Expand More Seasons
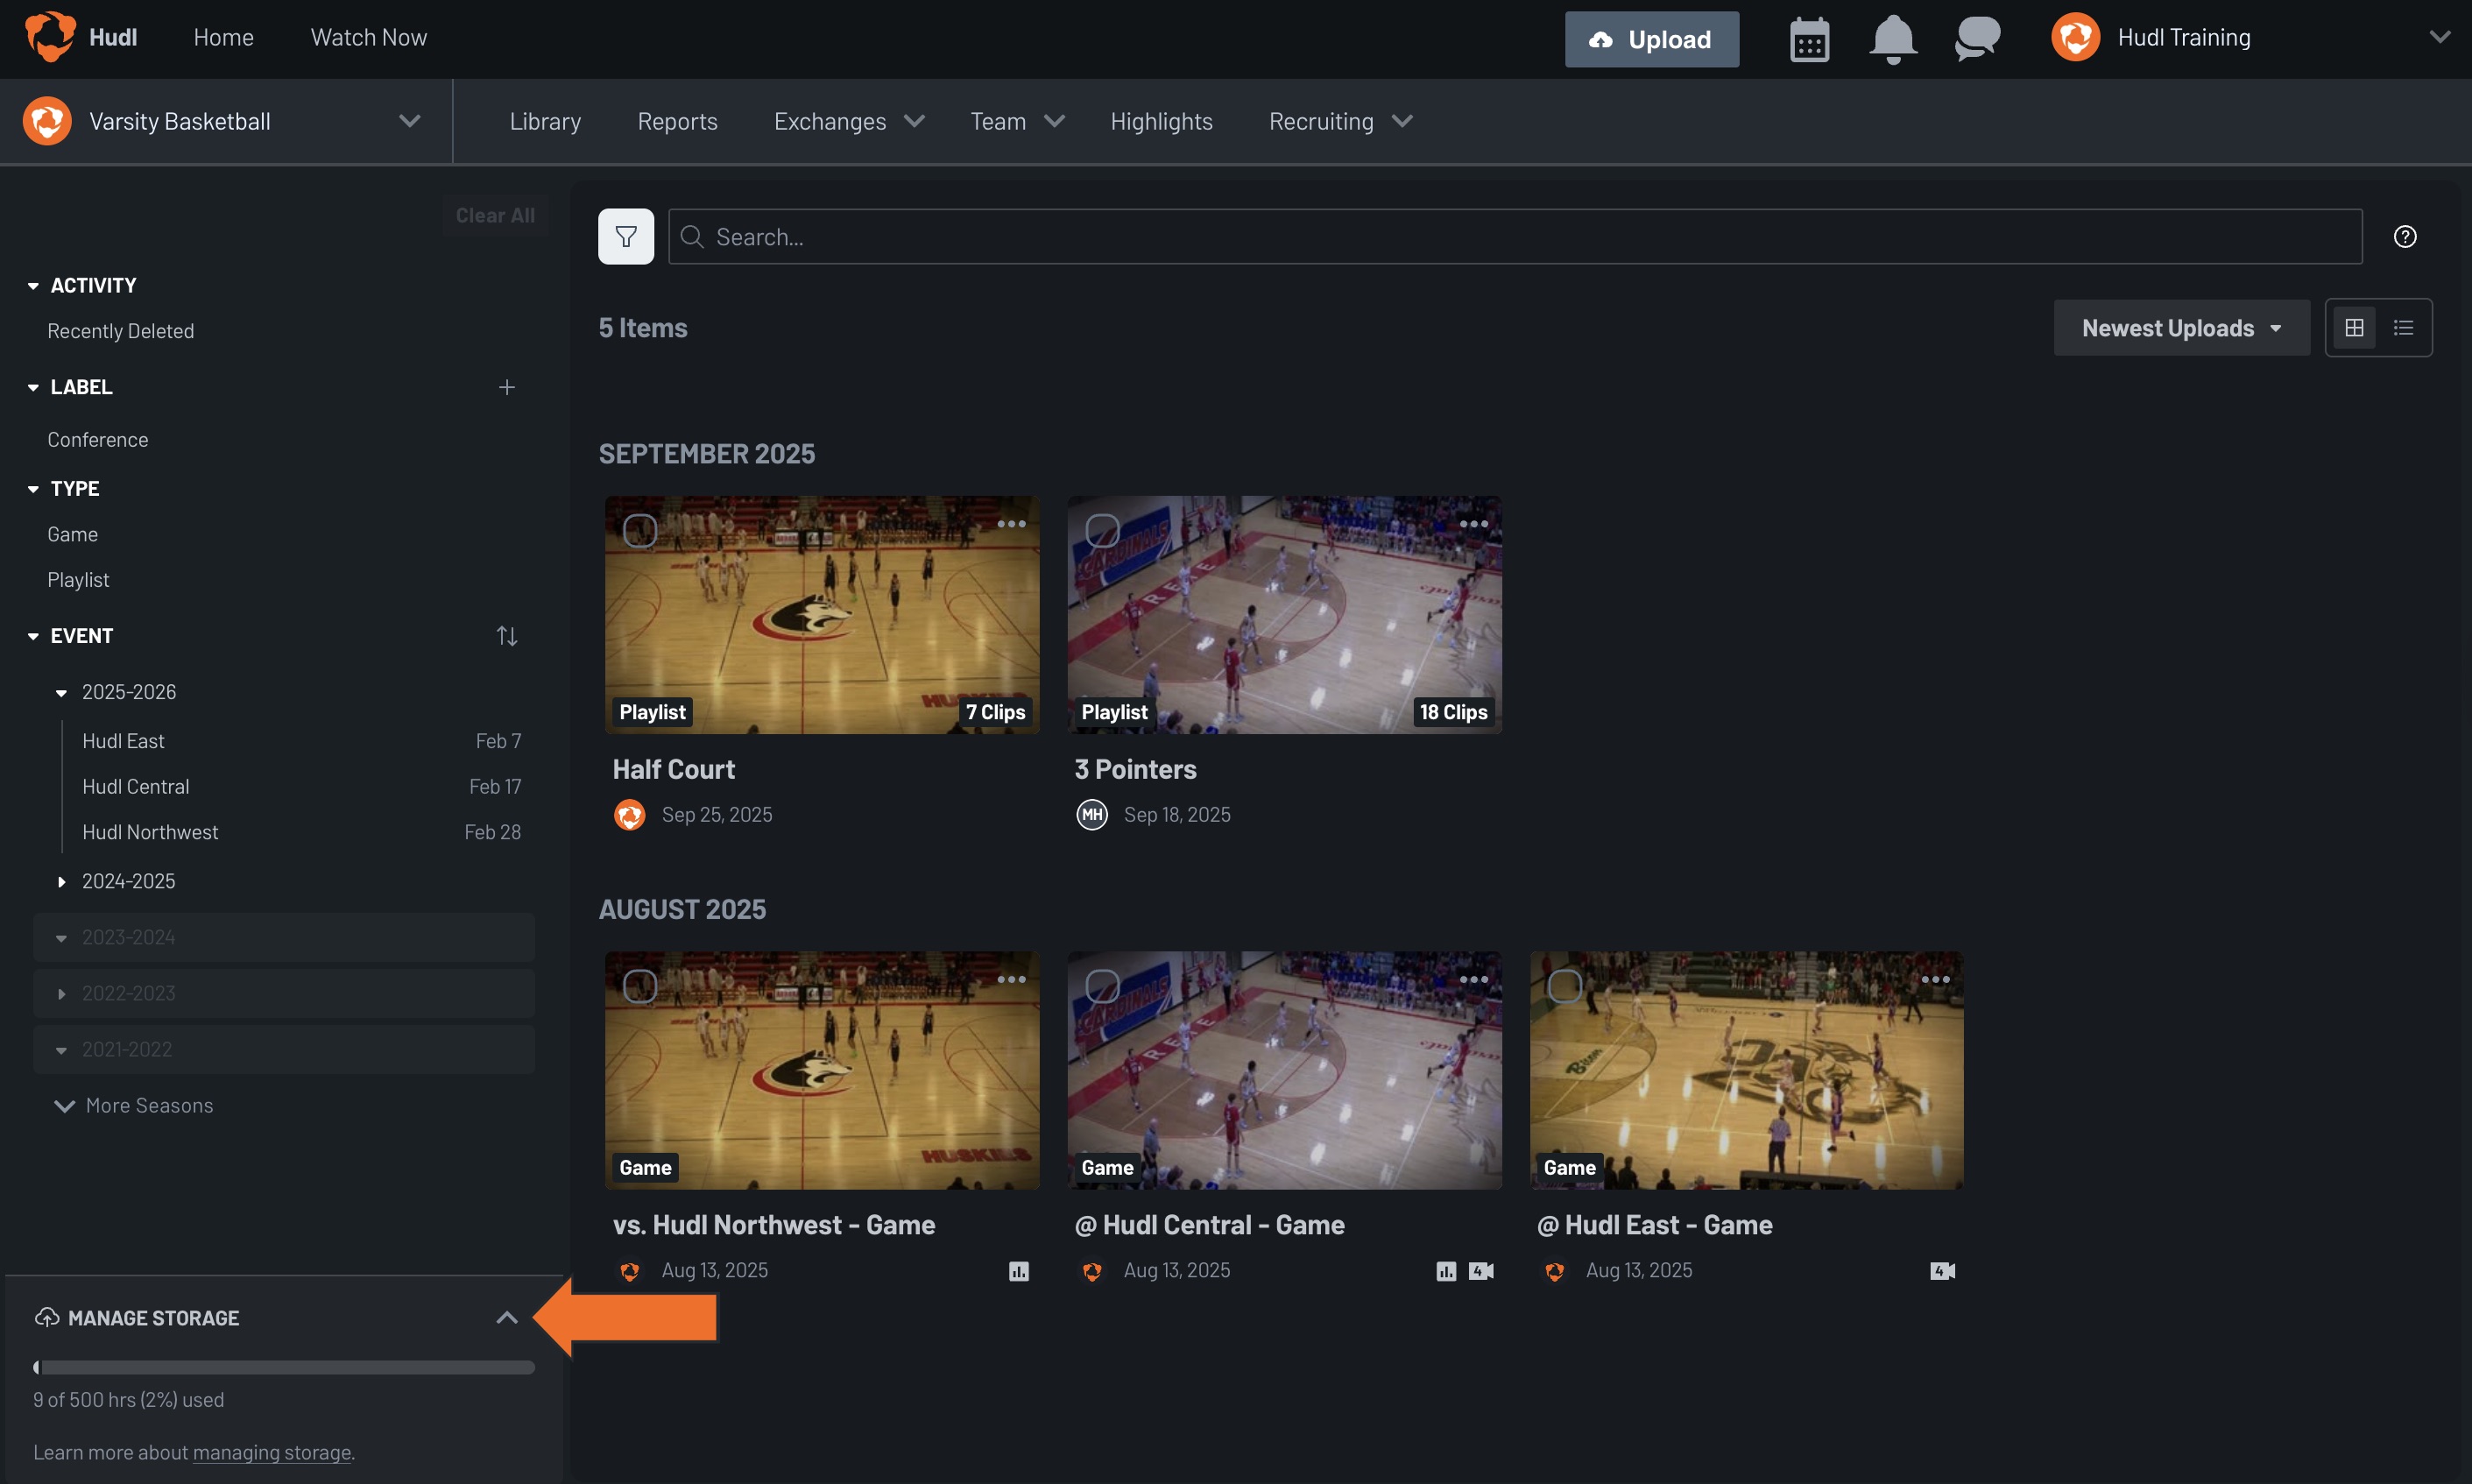Screen dimensions: 2472x1484 coord(134,1106)
